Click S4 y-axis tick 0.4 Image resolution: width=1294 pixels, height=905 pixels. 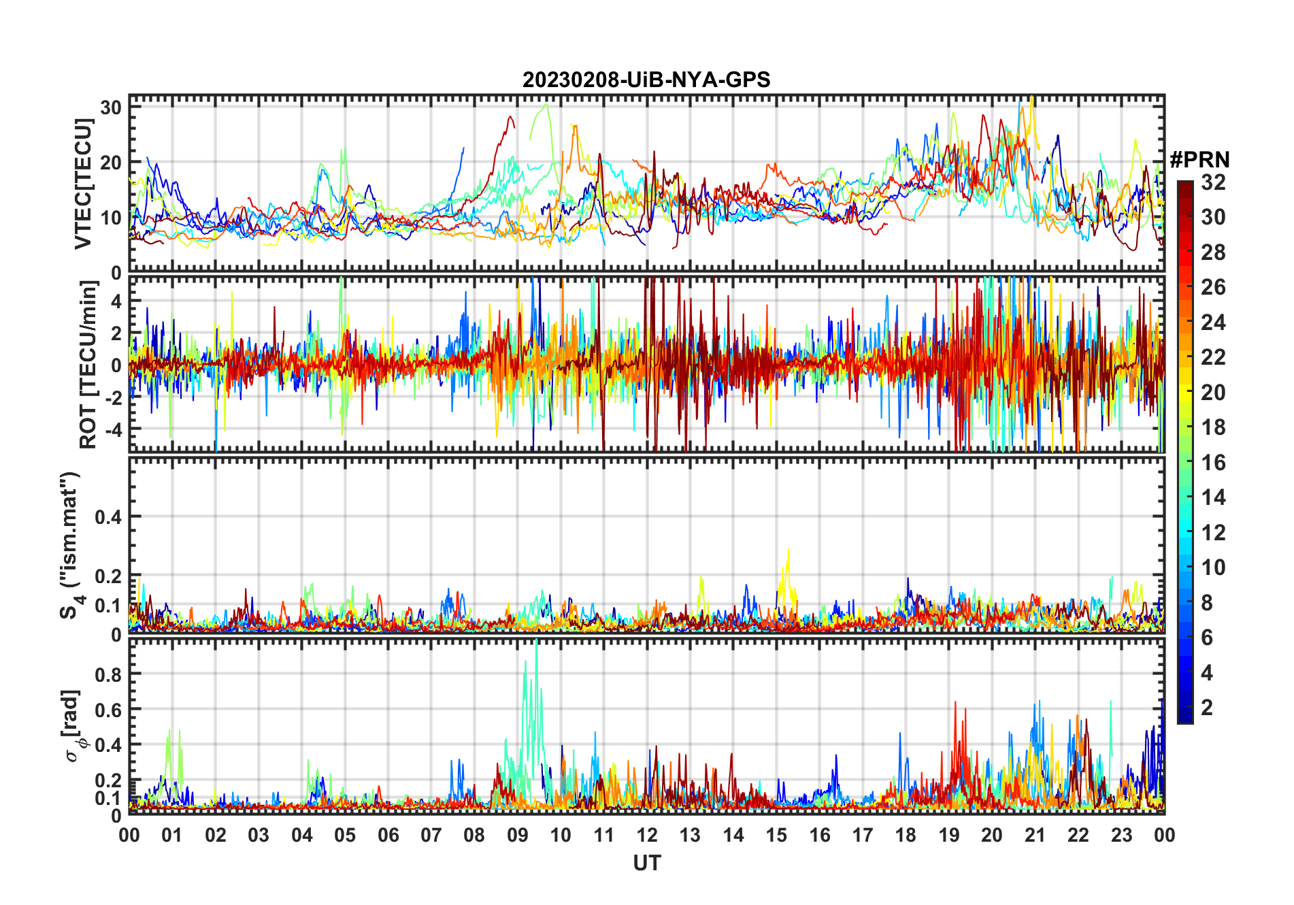[x=108, y=517]
